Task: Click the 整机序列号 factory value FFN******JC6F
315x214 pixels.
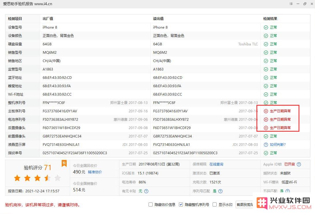Action: [x=54, y=103]
